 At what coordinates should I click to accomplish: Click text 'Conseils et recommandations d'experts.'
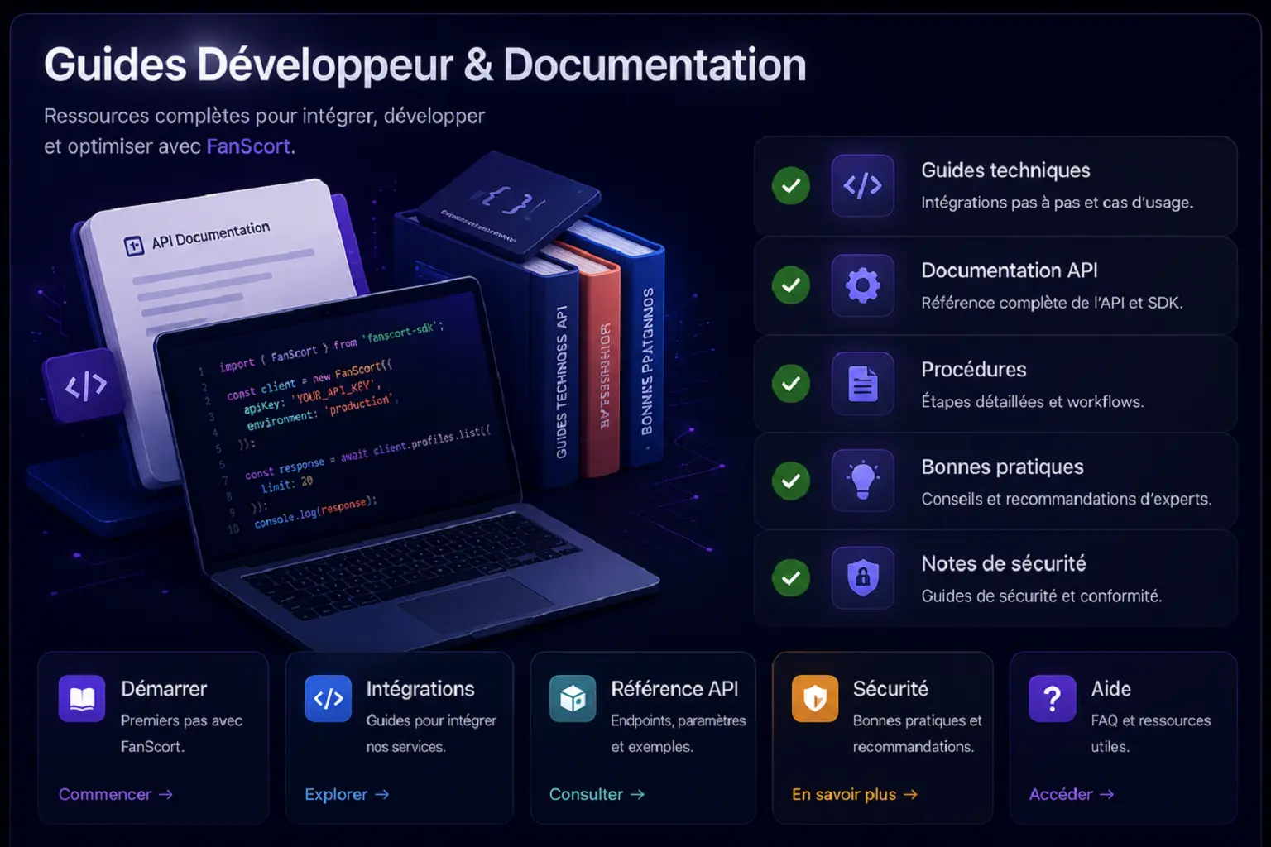pyautogui.click(x=1067, y=500)
